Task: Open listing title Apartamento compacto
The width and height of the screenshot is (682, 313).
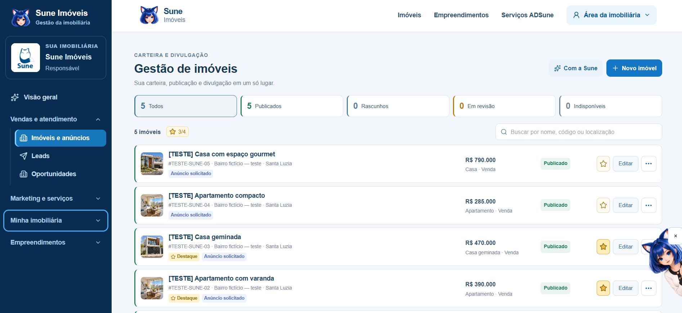Action: 217,196
